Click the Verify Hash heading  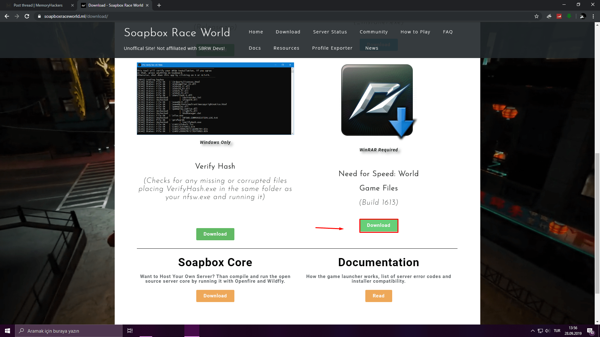point(215,166)
